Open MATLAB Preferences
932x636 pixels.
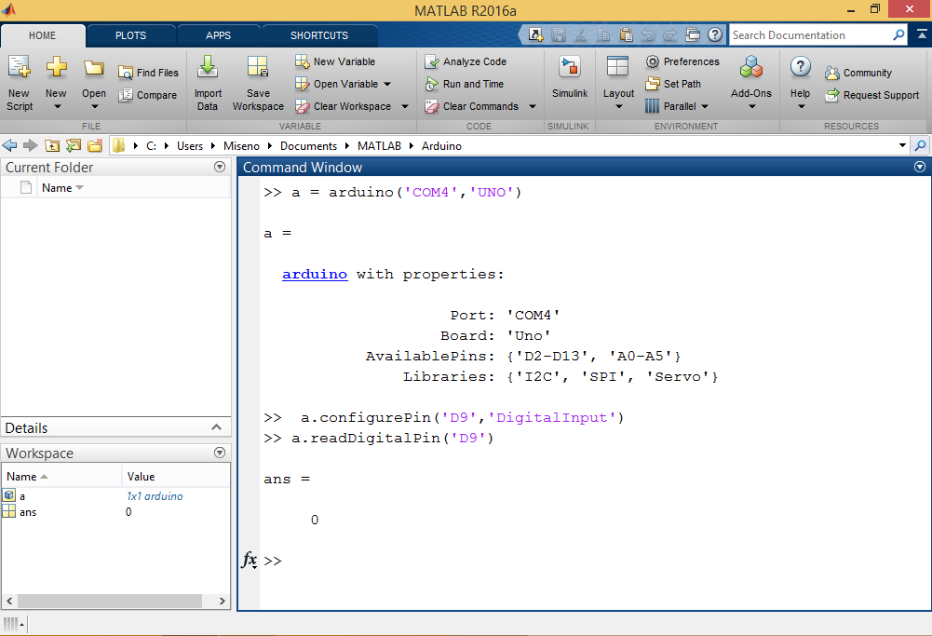pyautogui.click(x=682, y=61)
